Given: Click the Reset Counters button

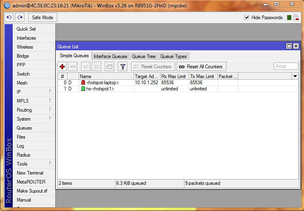Looking at the screenshot, I should click(x=153, y=67).
